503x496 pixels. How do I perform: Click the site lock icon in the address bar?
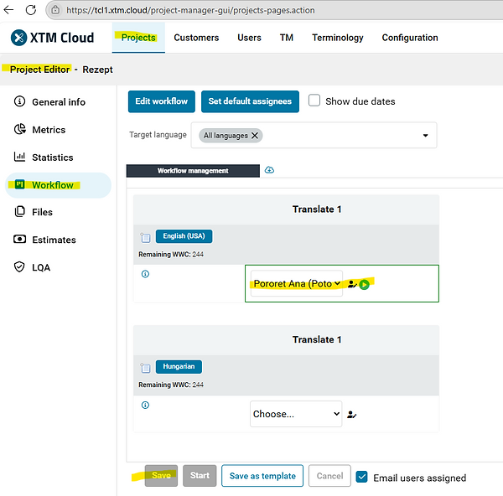pyautogui.click(x=55, y=10)
